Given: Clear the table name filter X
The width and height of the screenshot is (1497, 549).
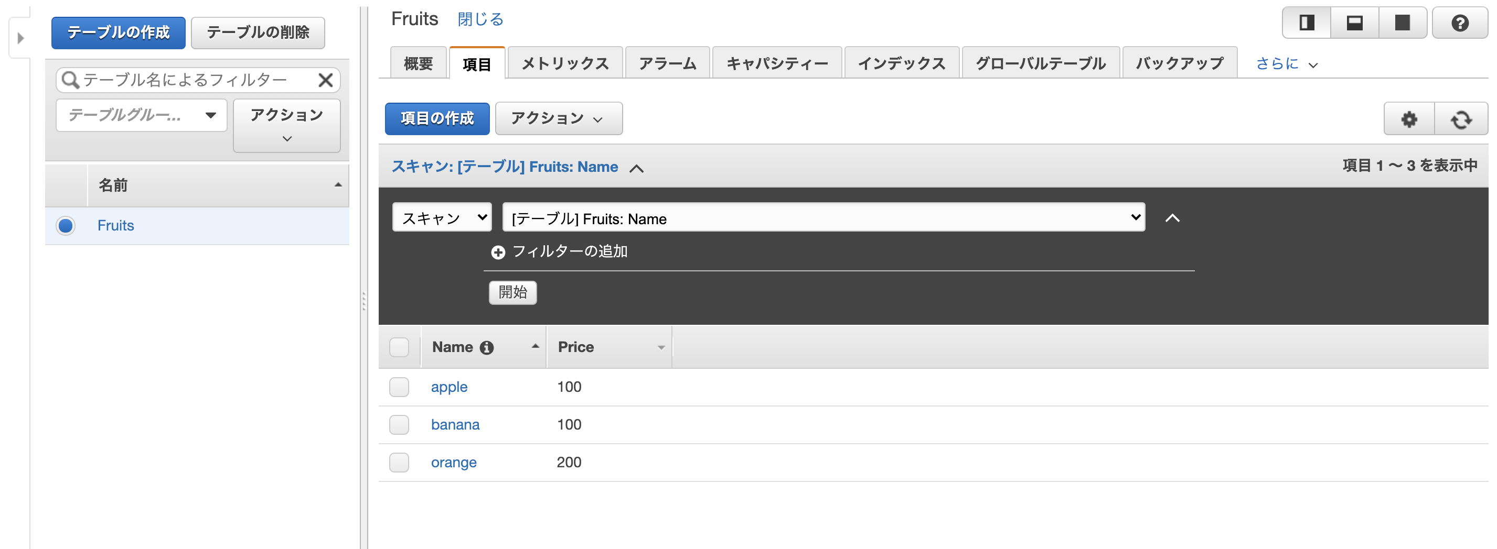Looking at the screenshot, I should pyautogui.click(x=325, y=80).
